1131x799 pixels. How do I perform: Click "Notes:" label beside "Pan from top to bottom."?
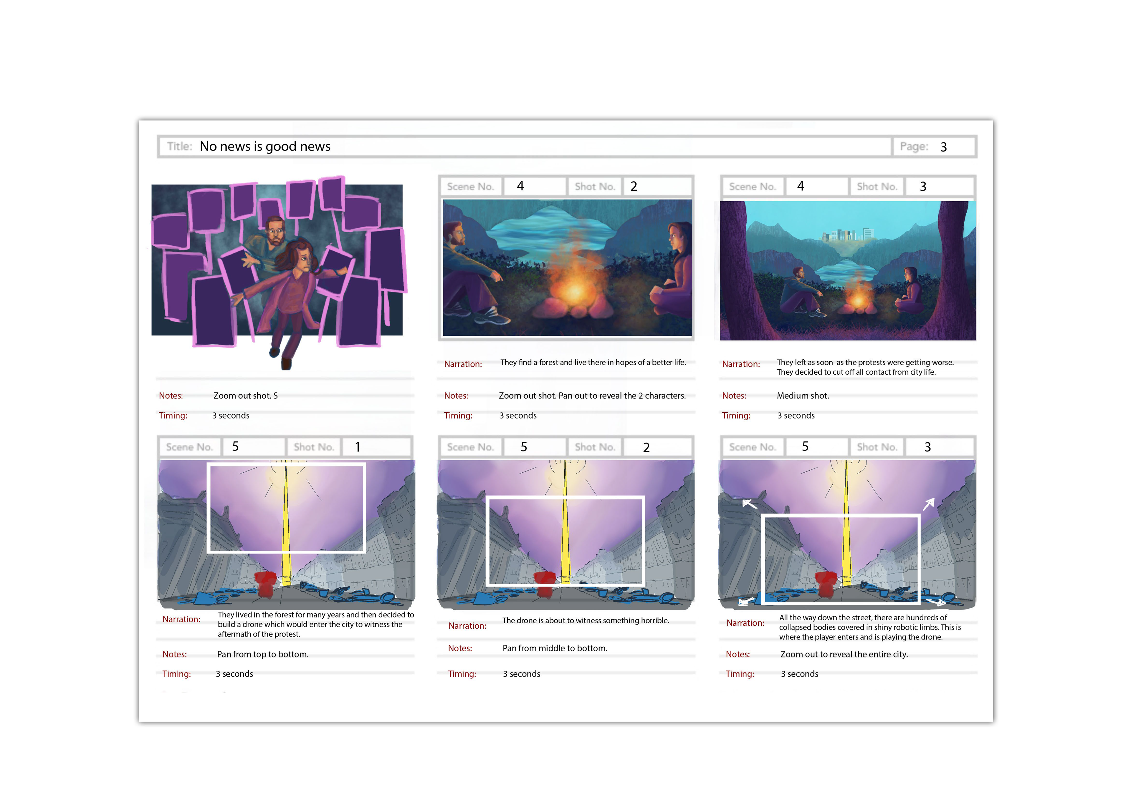pyautogui.click(x=174, y=654)
